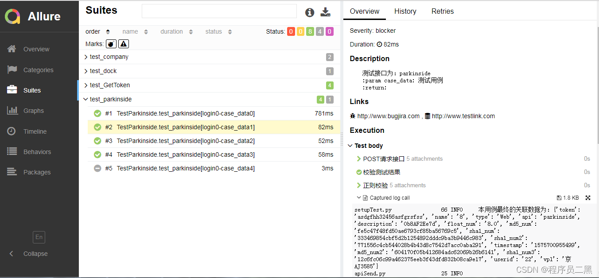The height and width of the screenshot is (278, 599).
Task: Download suites CSV icon
Action: 326,12
